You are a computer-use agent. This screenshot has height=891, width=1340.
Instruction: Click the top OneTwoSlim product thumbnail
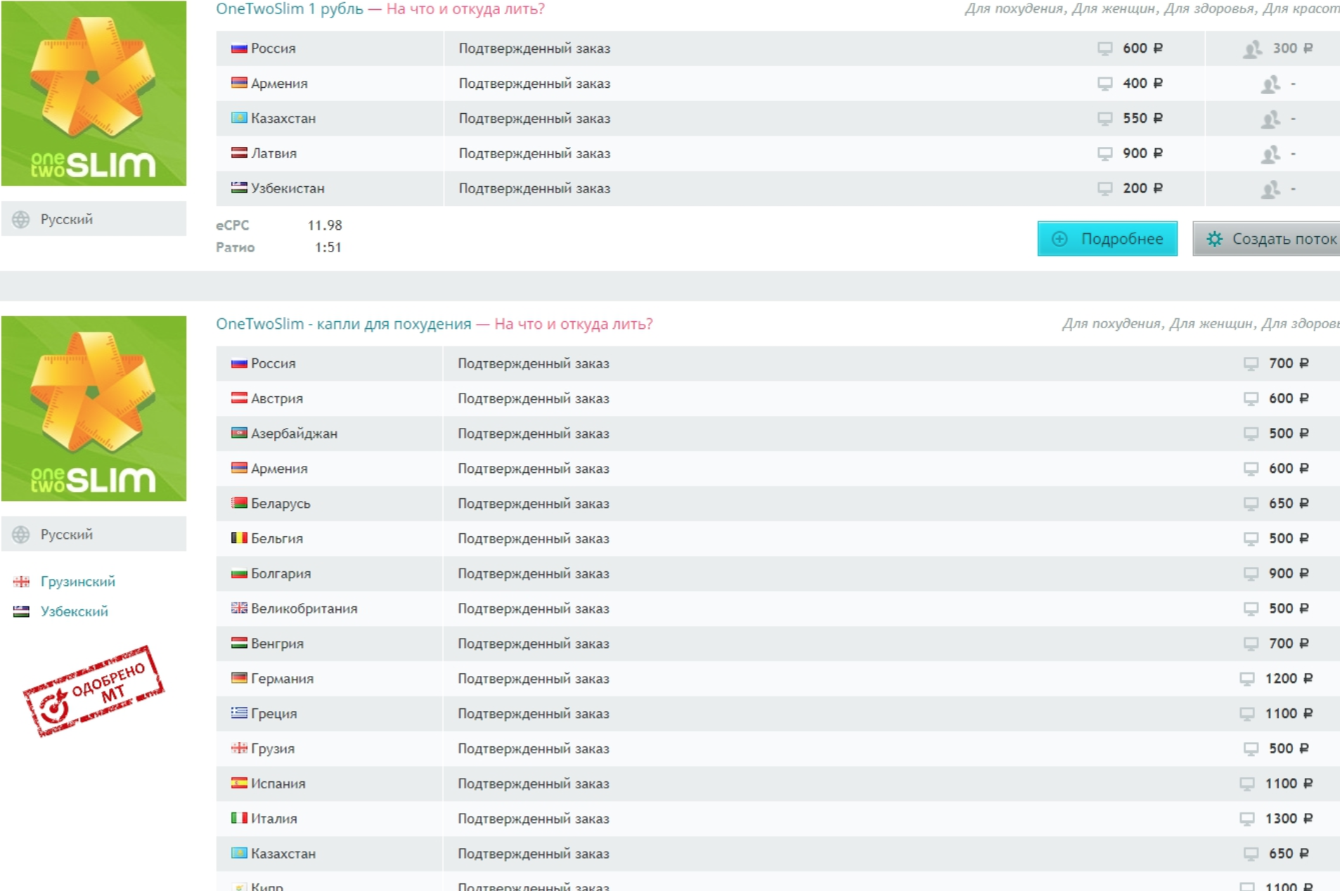coord(94,93)
